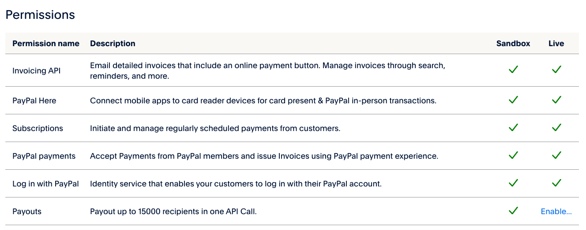Click the Permission name column header

tap(46, 44)
